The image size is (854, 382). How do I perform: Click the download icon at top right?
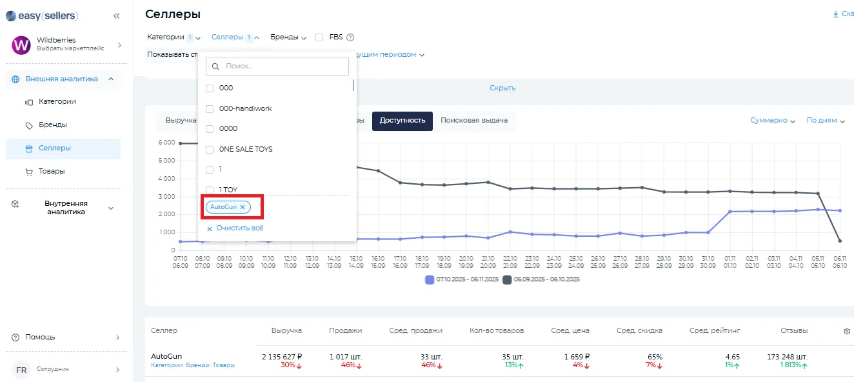pos(836,14)
